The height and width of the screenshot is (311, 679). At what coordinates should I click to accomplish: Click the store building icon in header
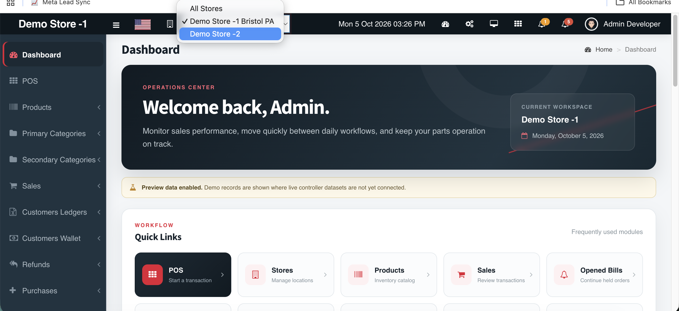click(170, 24)
